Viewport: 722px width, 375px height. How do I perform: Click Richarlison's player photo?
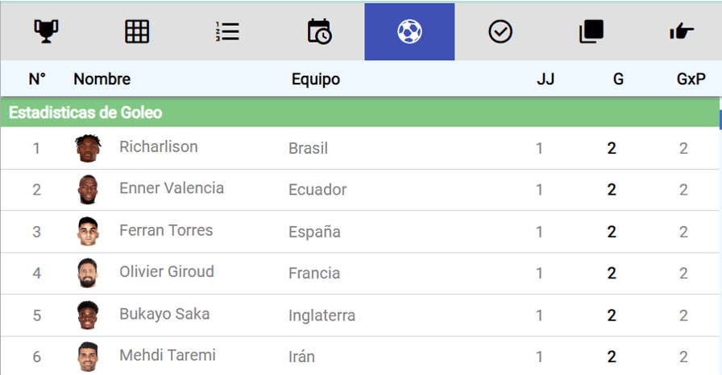tap(88, 148)
